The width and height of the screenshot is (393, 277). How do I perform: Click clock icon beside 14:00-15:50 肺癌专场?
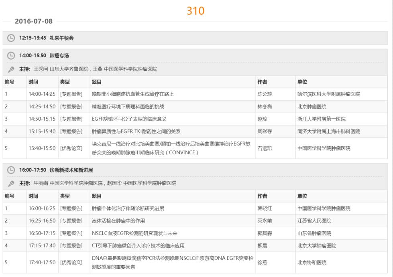[x=11, y=56]
